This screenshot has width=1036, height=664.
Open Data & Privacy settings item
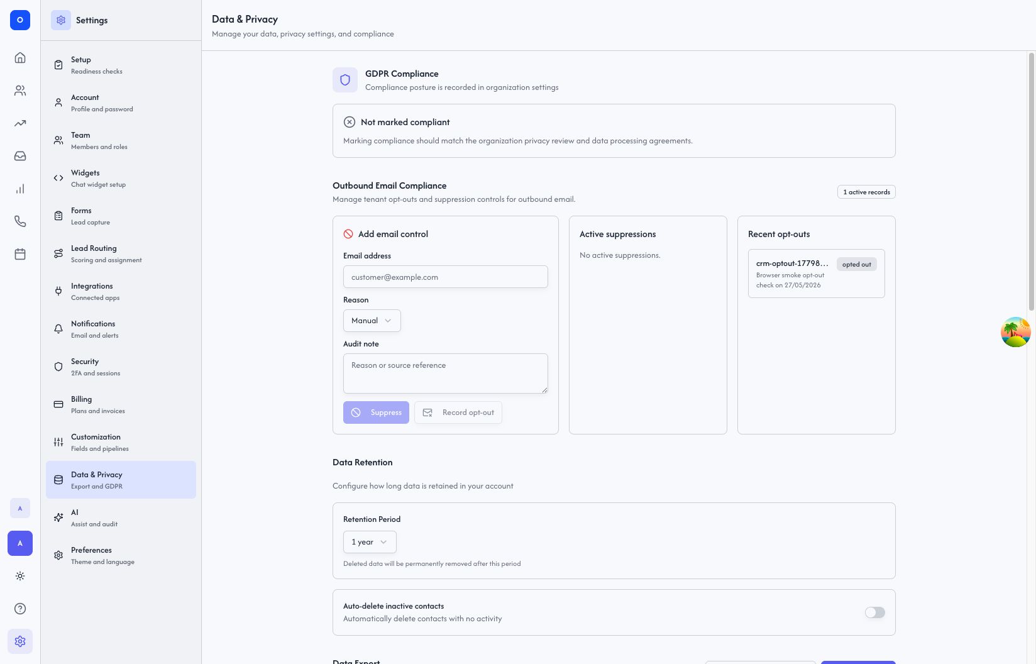click(121, 480)
